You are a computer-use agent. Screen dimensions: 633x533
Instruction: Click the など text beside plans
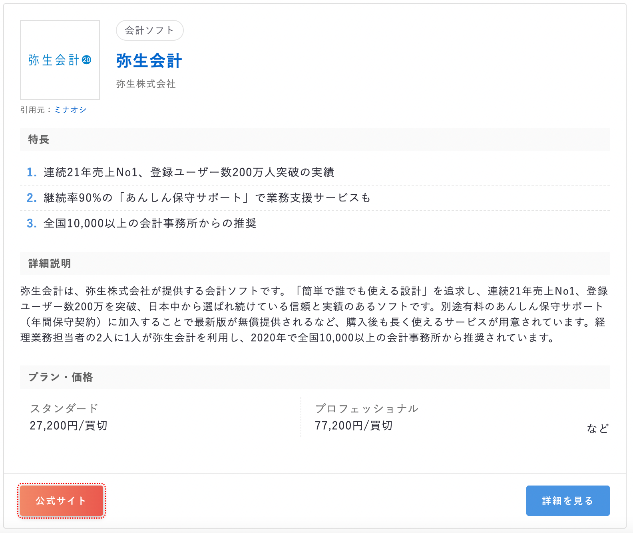click(597, 428)
